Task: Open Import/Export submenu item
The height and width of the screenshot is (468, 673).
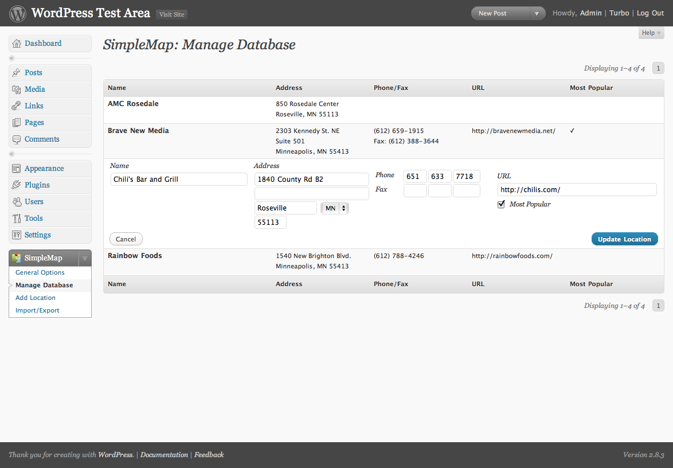Action: [37, 310]
